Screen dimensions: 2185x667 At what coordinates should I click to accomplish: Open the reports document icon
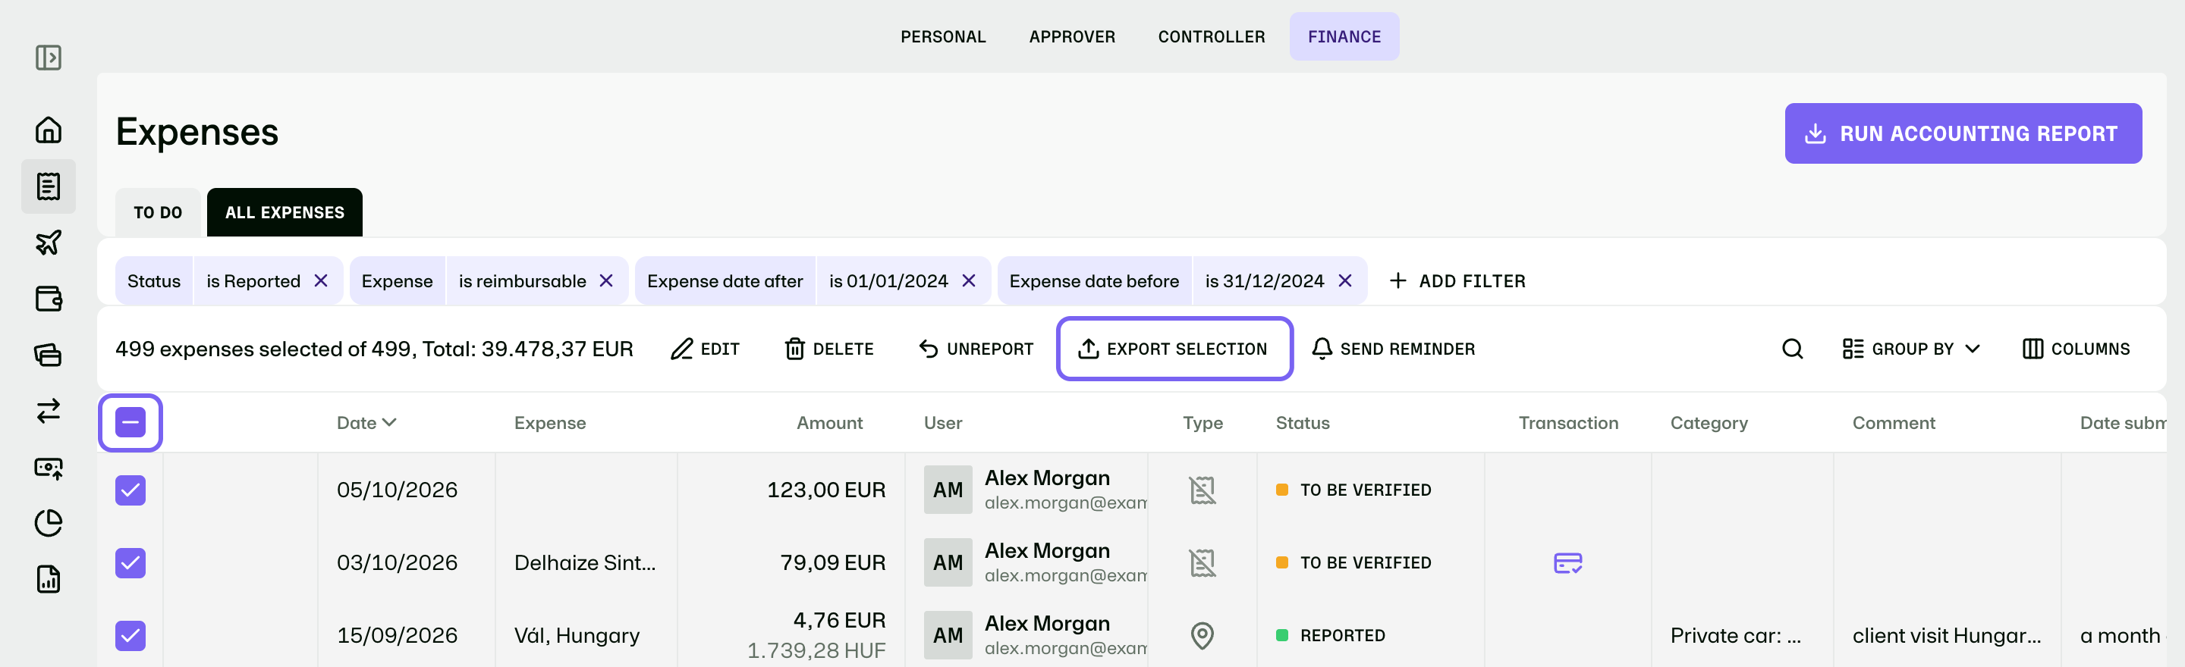click(x=49, y=580)
